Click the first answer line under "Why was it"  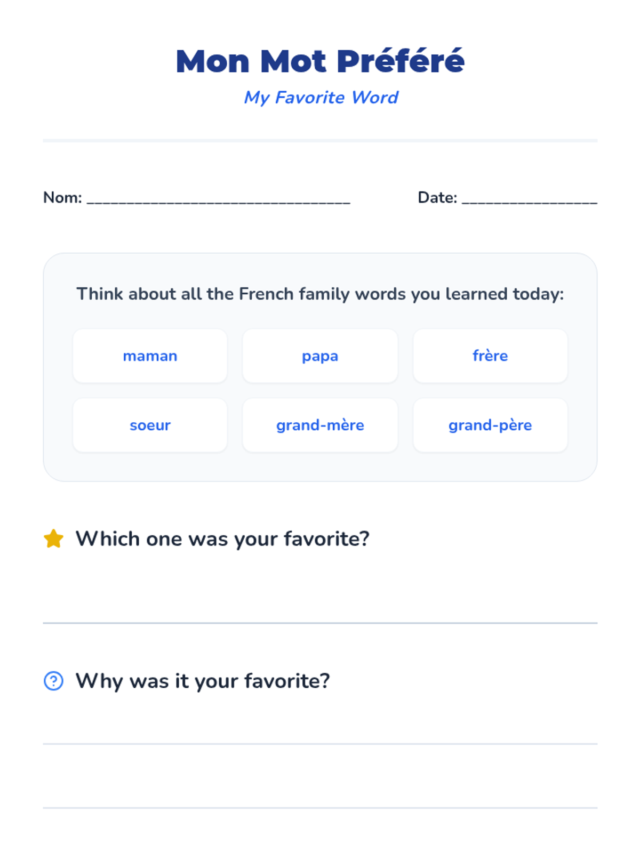(x=320, y=743)
